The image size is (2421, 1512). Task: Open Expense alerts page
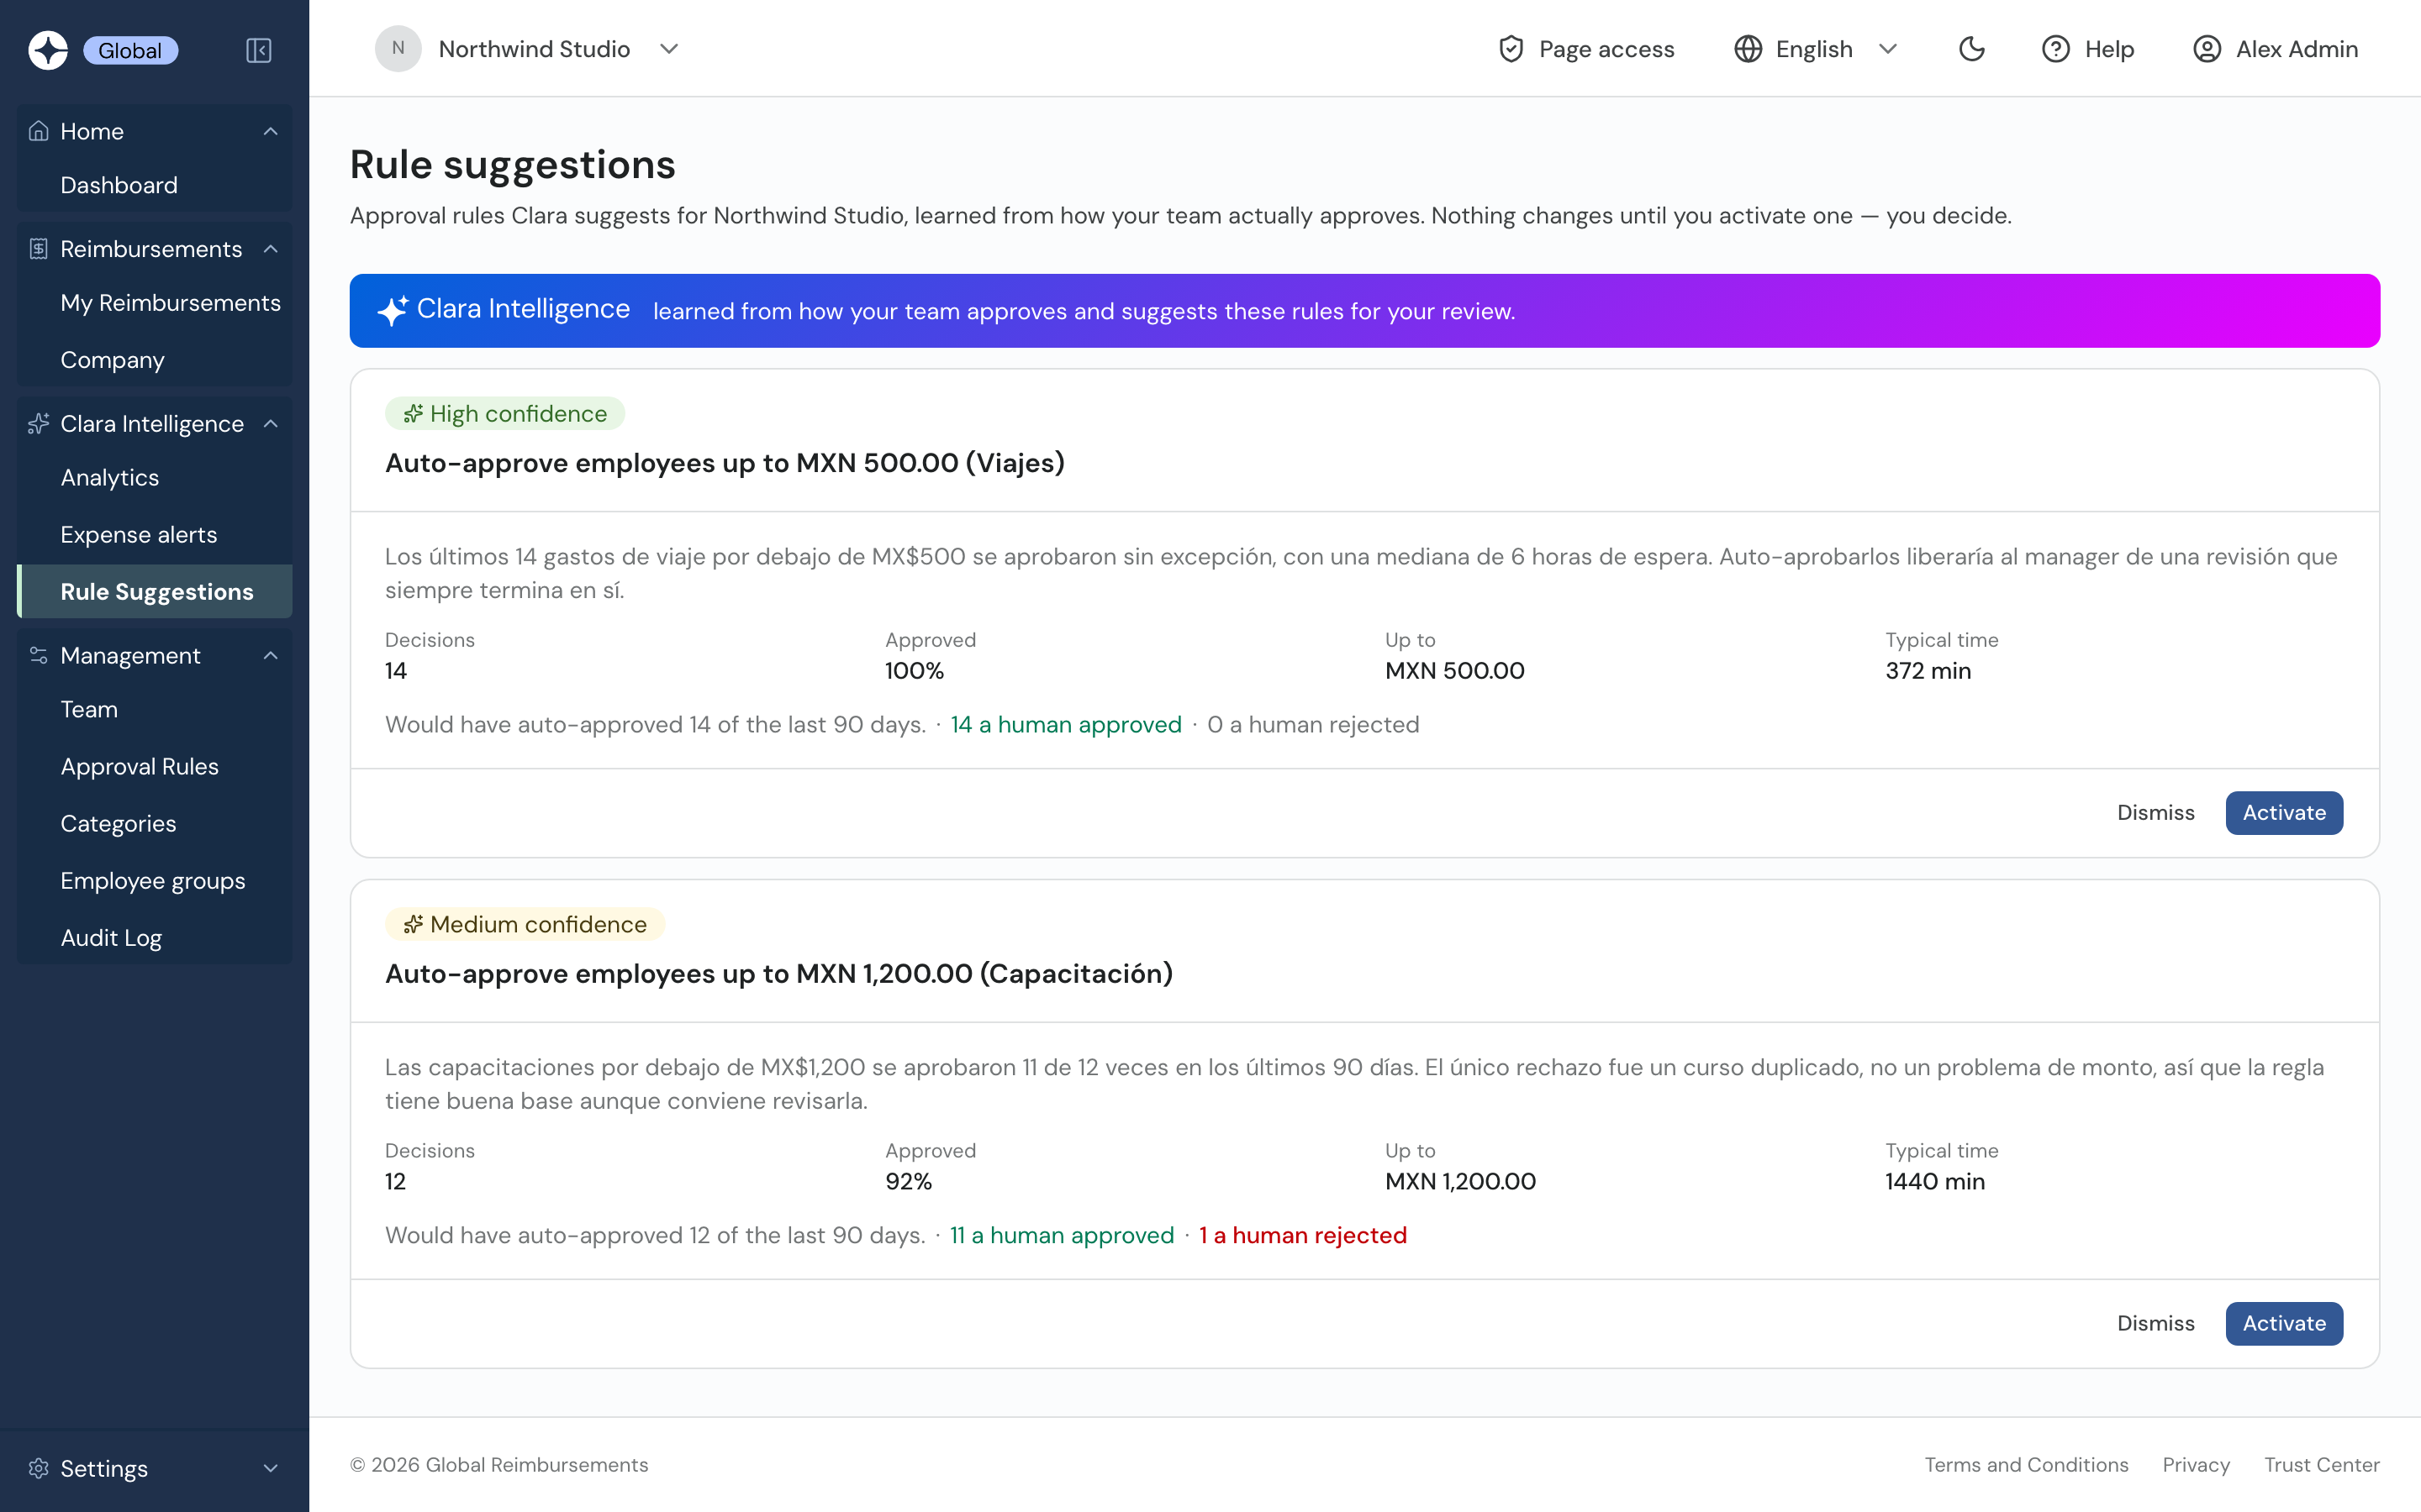pos(155,535)
